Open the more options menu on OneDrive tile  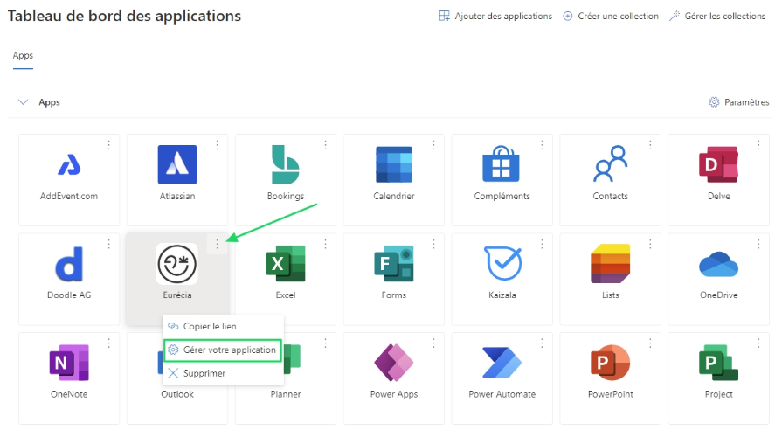click(758, 244)
